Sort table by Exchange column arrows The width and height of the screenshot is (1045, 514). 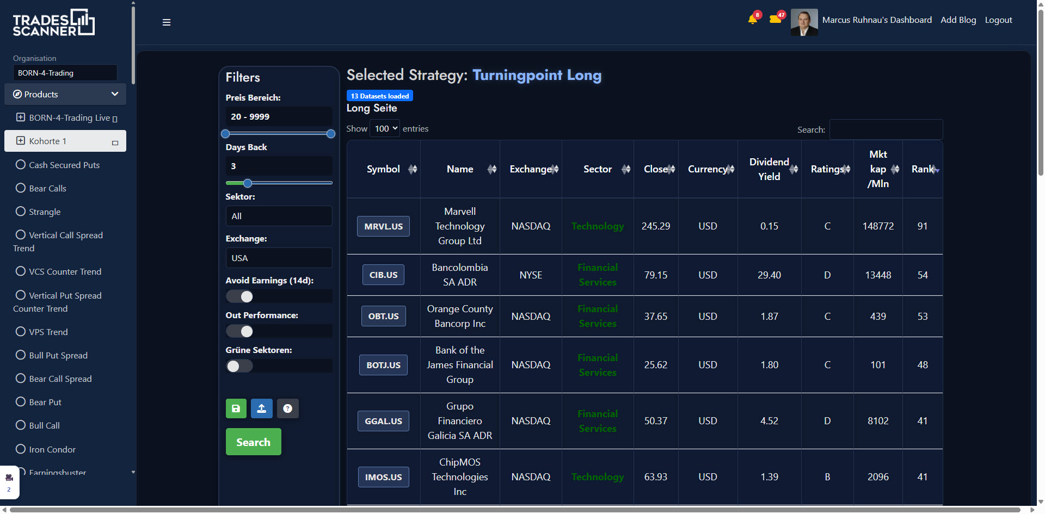(555, 169)
